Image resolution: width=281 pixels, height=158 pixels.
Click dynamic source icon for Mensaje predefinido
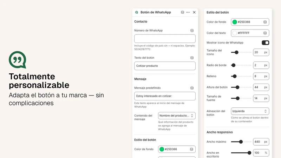coord(192,88)
